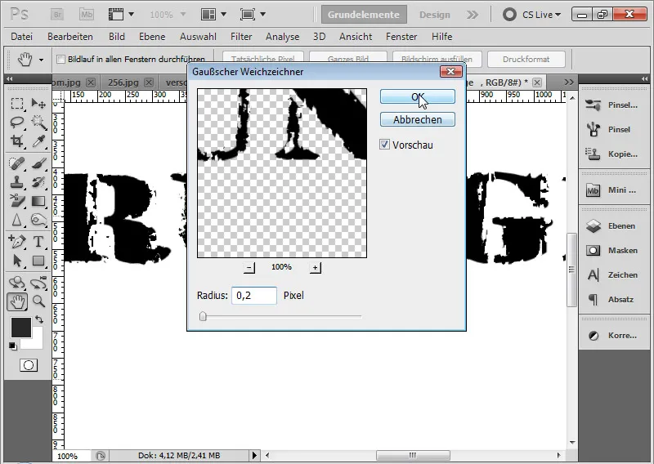Select the Hand tool in toolbox
The width and height of the screenshot is (654, 464).
point(17,301)
